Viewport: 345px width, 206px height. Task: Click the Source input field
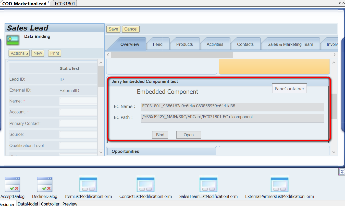(78, 135)
